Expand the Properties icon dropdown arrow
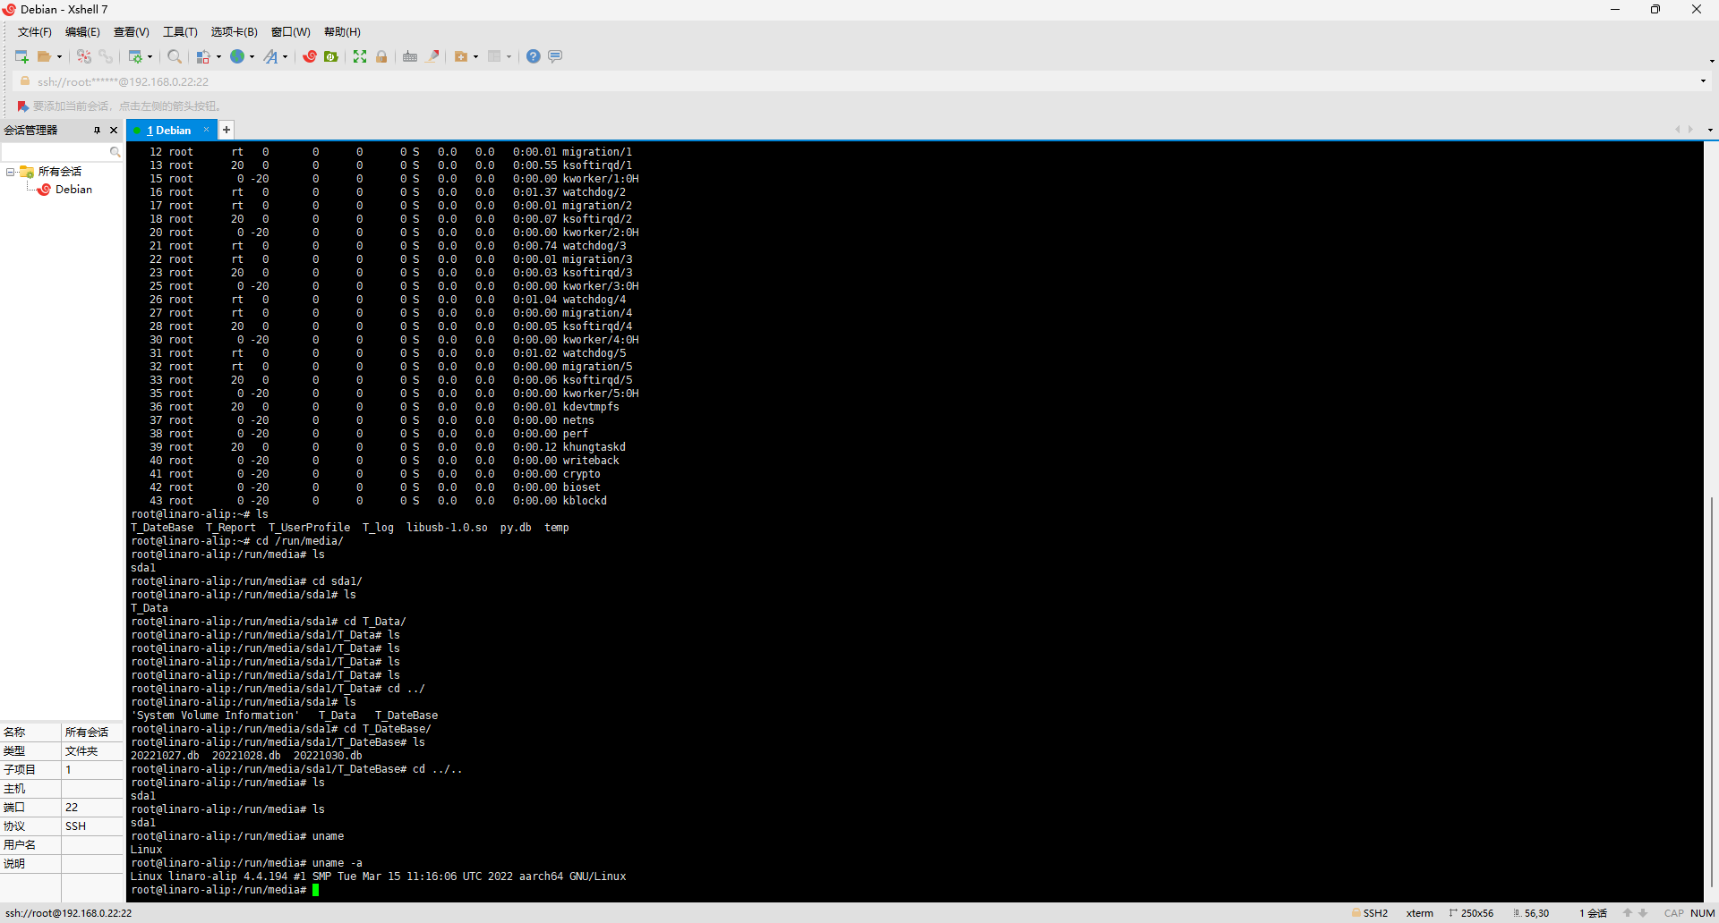Viewport: 1719px width, 923px height. tap(150, 56)
